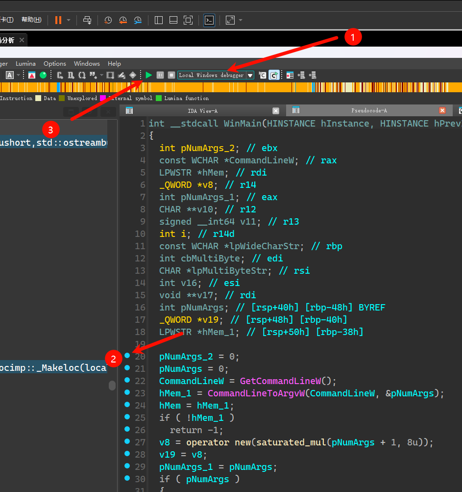This screenshot has width=462, height=492.
Task: Toggle breakpoint on line 20
Action: pyautogui.click(x=127, y=355)
